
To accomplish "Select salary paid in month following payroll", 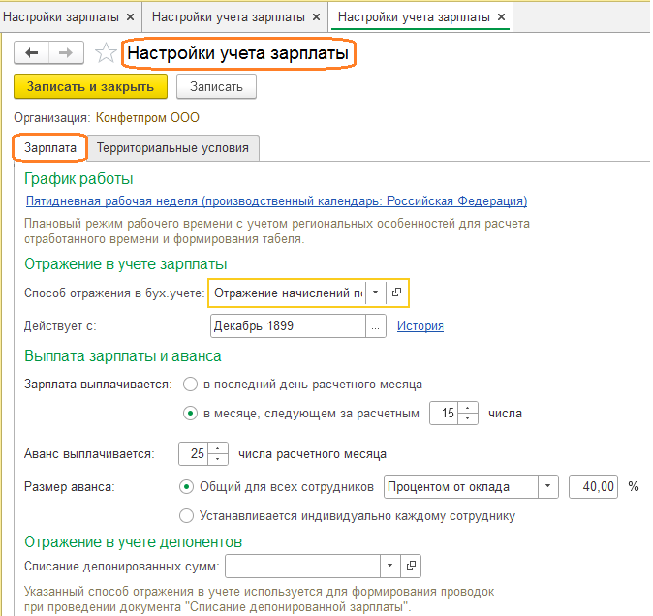I will click(191, 414).
